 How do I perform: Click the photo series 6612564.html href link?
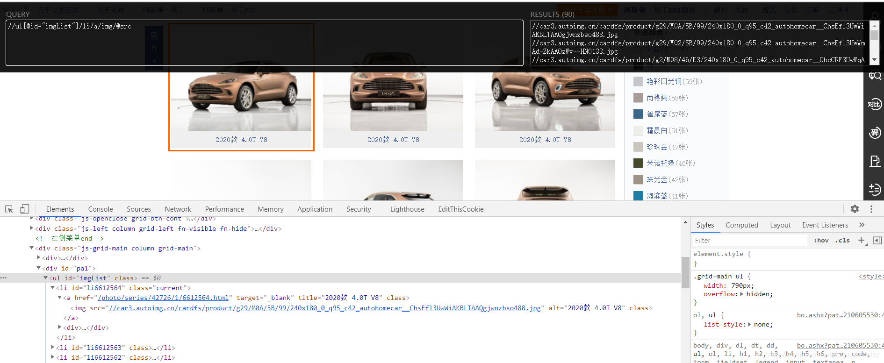coord(163,298)
